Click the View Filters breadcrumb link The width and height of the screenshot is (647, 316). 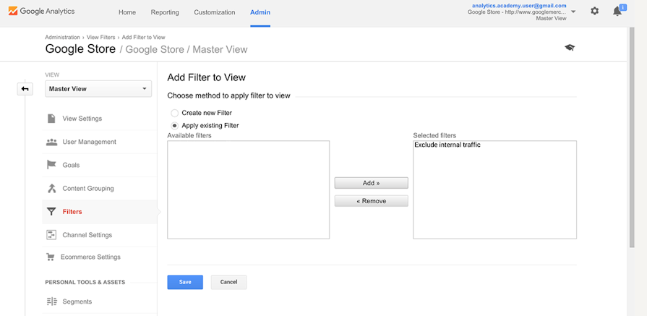point(100,37)
